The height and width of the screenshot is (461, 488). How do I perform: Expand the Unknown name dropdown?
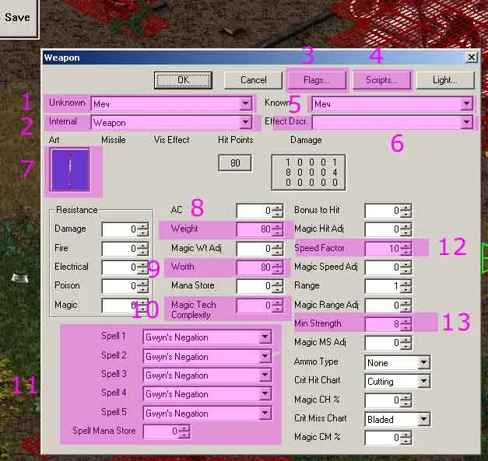[x=245, y=103]
